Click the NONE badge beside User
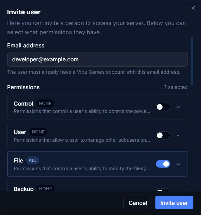Image resolution: width=201 pixels, height=215 pixels. click(38, 132)
